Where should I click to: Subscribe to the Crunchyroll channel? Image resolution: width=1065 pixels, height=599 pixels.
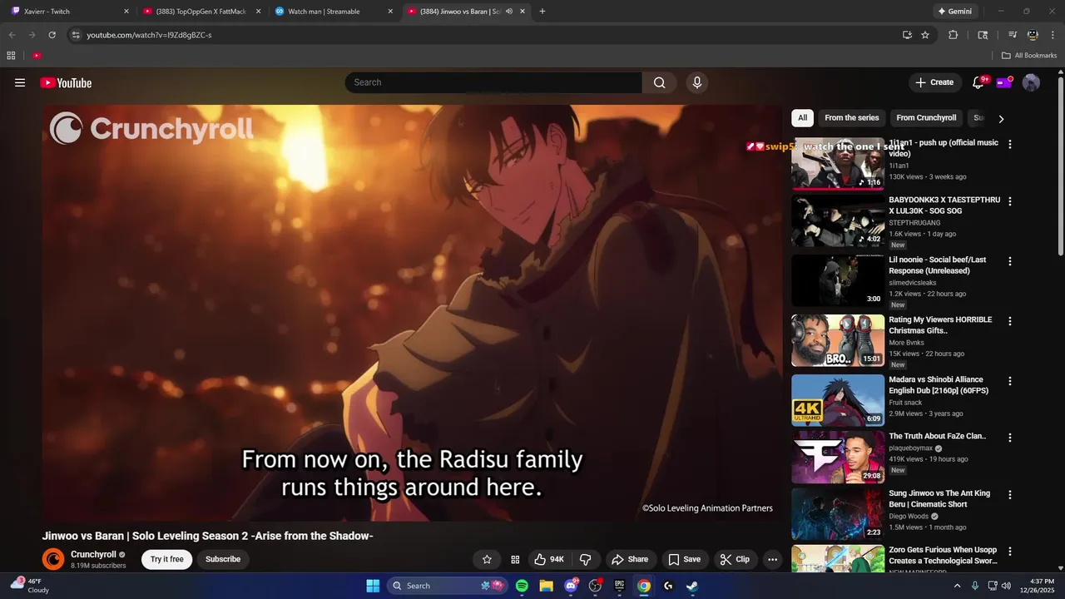(x=223, y=559)
